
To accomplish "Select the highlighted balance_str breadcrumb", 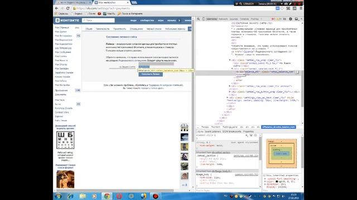I will coord(278,127).
